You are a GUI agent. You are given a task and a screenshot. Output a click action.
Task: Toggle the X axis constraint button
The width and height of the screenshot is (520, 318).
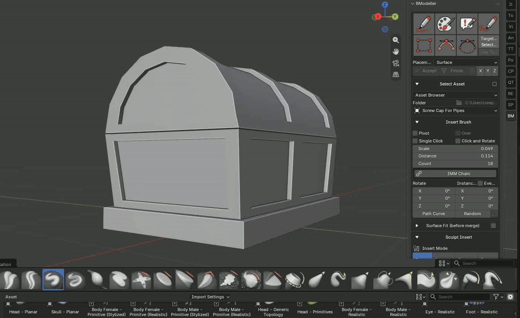coord(480,71)
